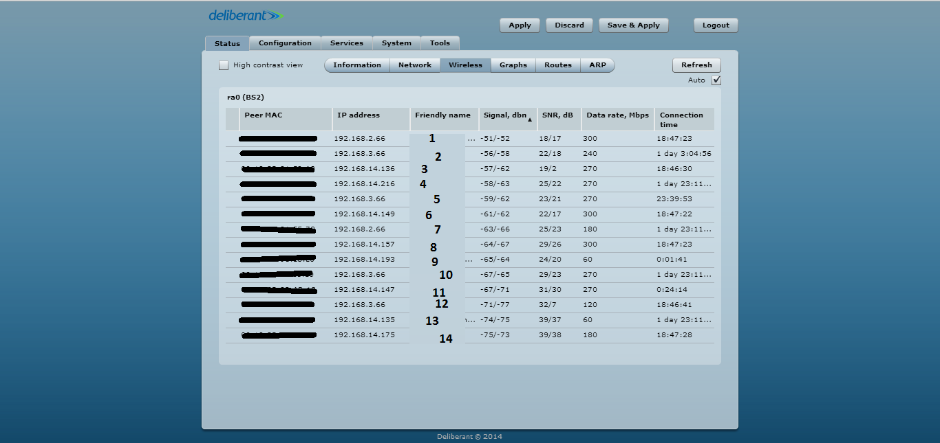This screenshot has height=443, width=940.
Task: Select the Status tab
Action: pos(227,43)
